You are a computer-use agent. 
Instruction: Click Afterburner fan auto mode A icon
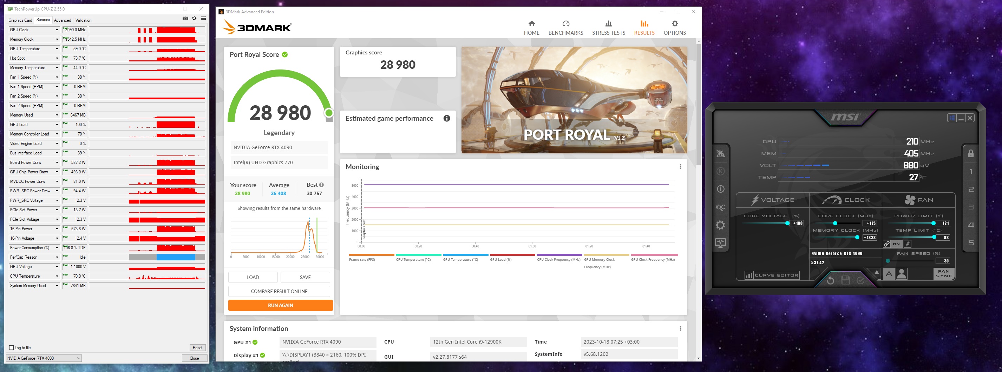click(889, 274)
